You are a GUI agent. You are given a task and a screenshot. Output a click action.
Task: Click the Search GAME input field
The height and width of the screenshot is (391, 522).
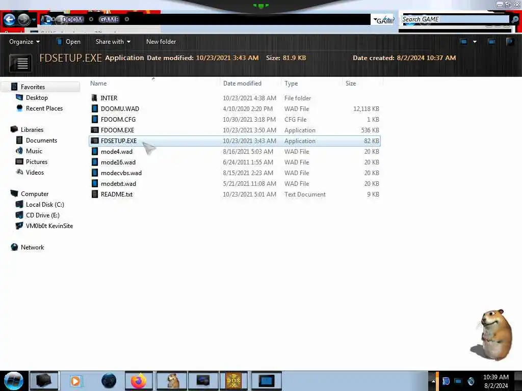click(x=455, y=19)
